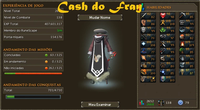Select the Concluídas missions row
200x110 pixels.
point(33,55)
